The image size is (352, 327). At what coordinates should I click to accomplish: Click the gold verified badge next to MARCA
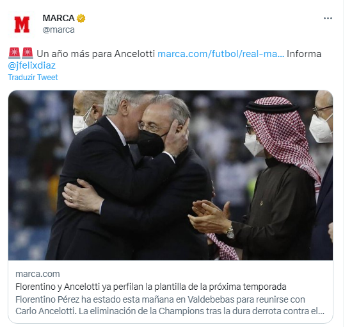[81, 18]
